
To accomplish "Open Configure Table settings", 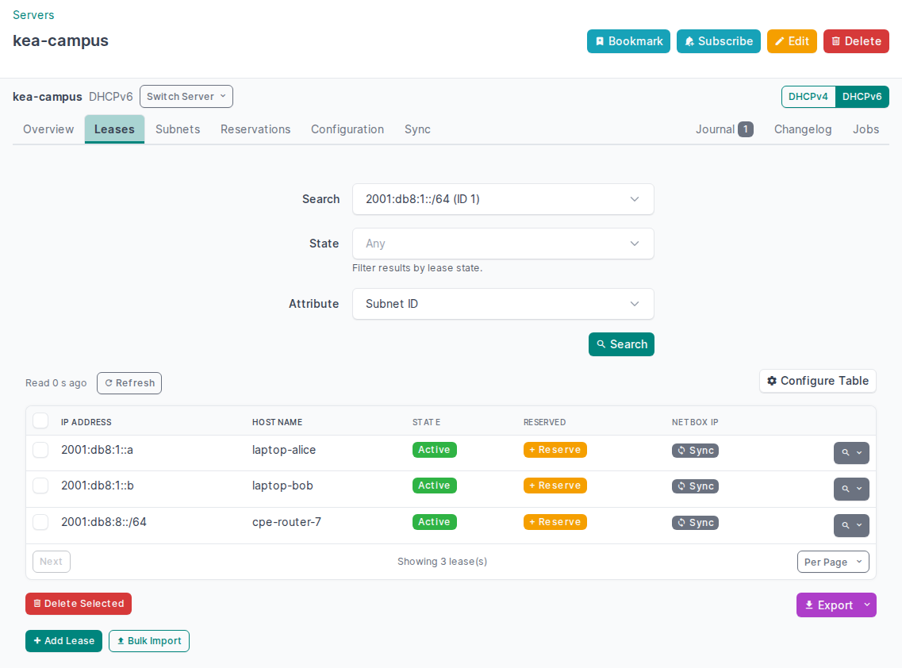I will [x=817, y=381].
